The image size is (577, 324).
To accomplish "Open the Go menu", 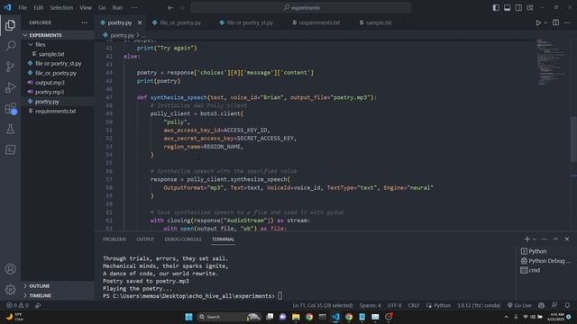I will pyautogui.click(x=102, y=8).
